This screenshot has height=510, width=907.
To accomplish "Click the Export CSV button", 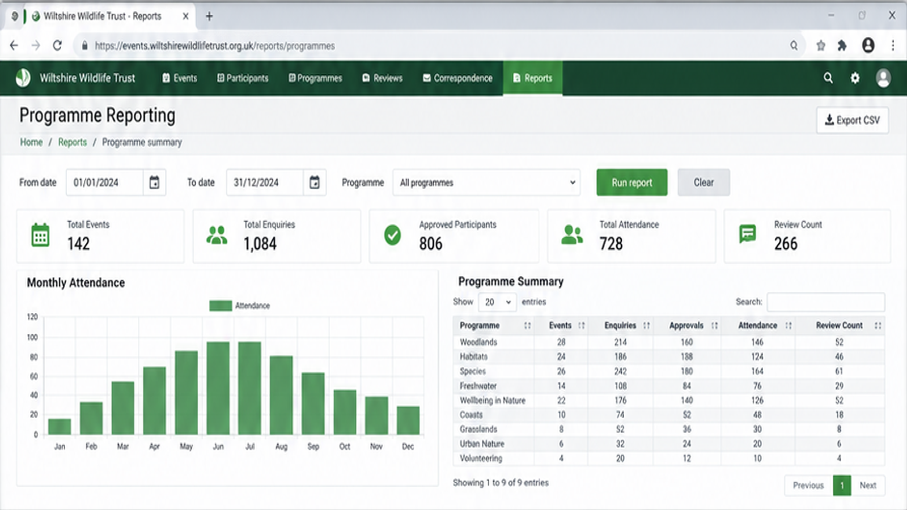I will (852, 120).
